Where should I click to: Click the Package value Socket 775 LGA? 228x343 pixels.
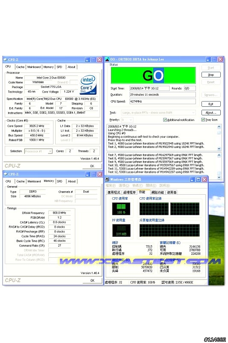tap(51, 87)
